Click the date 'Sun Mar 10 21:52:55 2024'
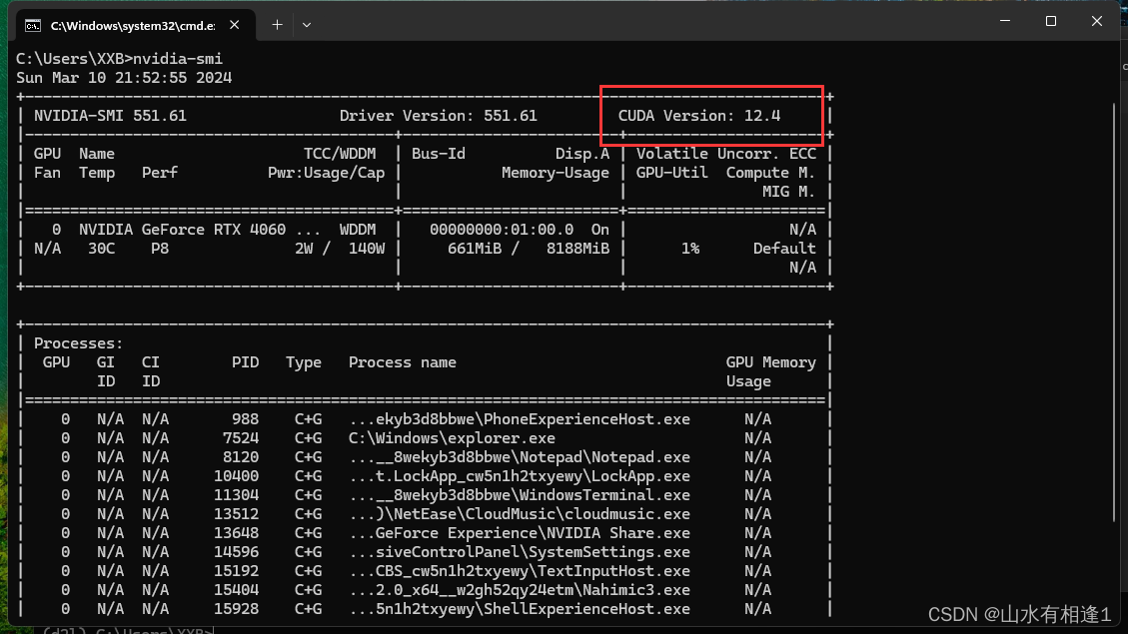 (124, 78)
